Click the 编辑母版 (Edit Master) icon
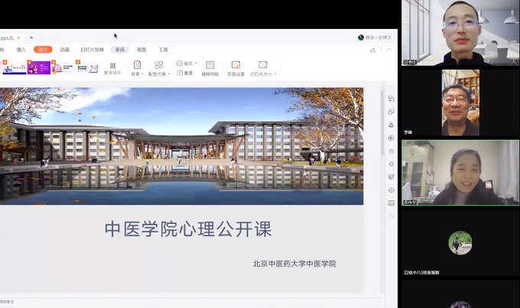The height and width of the screenshot is (308, 520). pos(210,68)
